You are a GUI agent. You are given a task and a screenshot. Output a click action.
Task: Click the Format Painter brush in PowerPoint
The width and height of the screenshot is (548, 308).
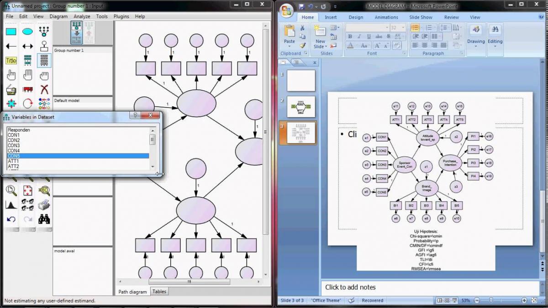(x=302, y=46)
